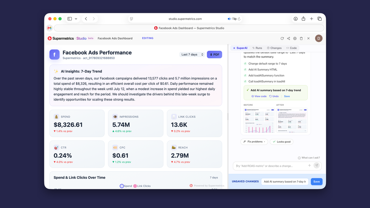Edit the unsaved changes description field

285,181
